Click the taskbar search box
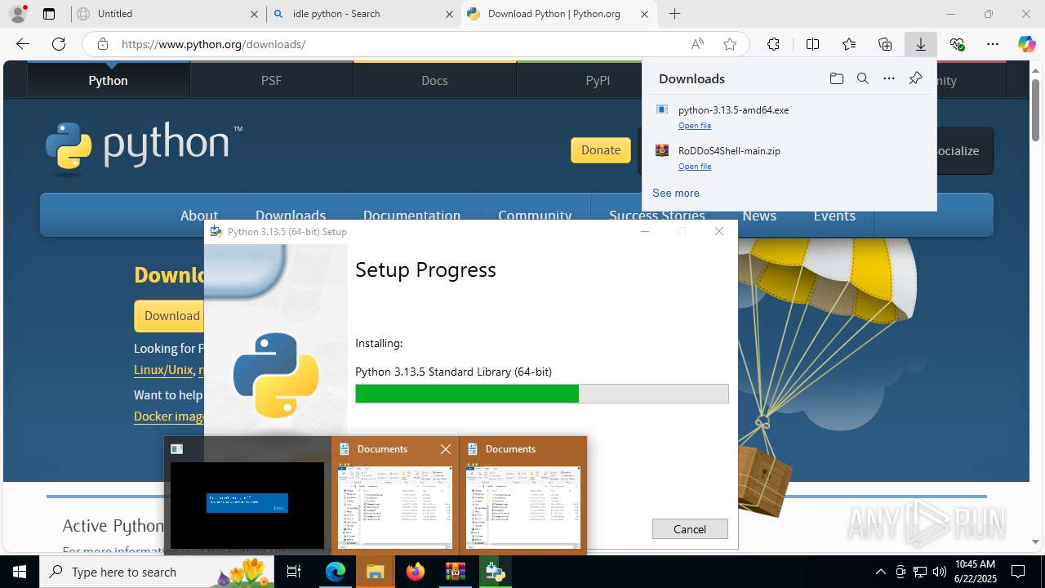 [x=158, y=572]
